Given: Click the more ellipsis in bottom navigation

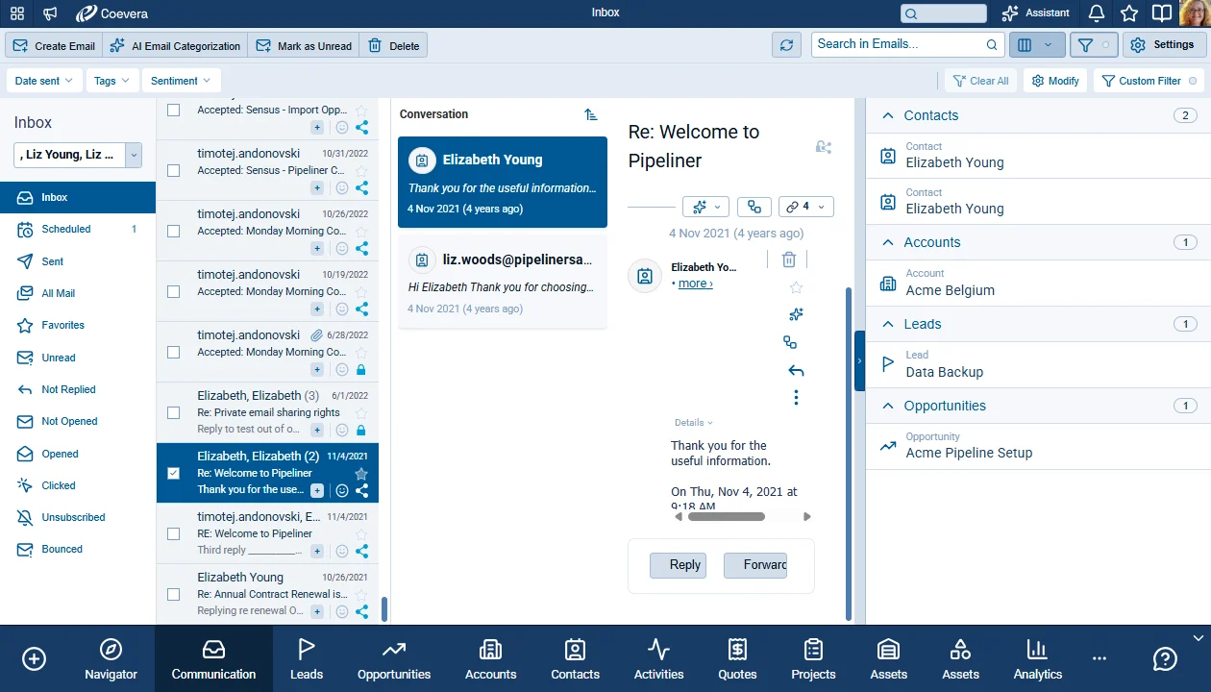Looking at the screenshot, I should pos(1100,658).
